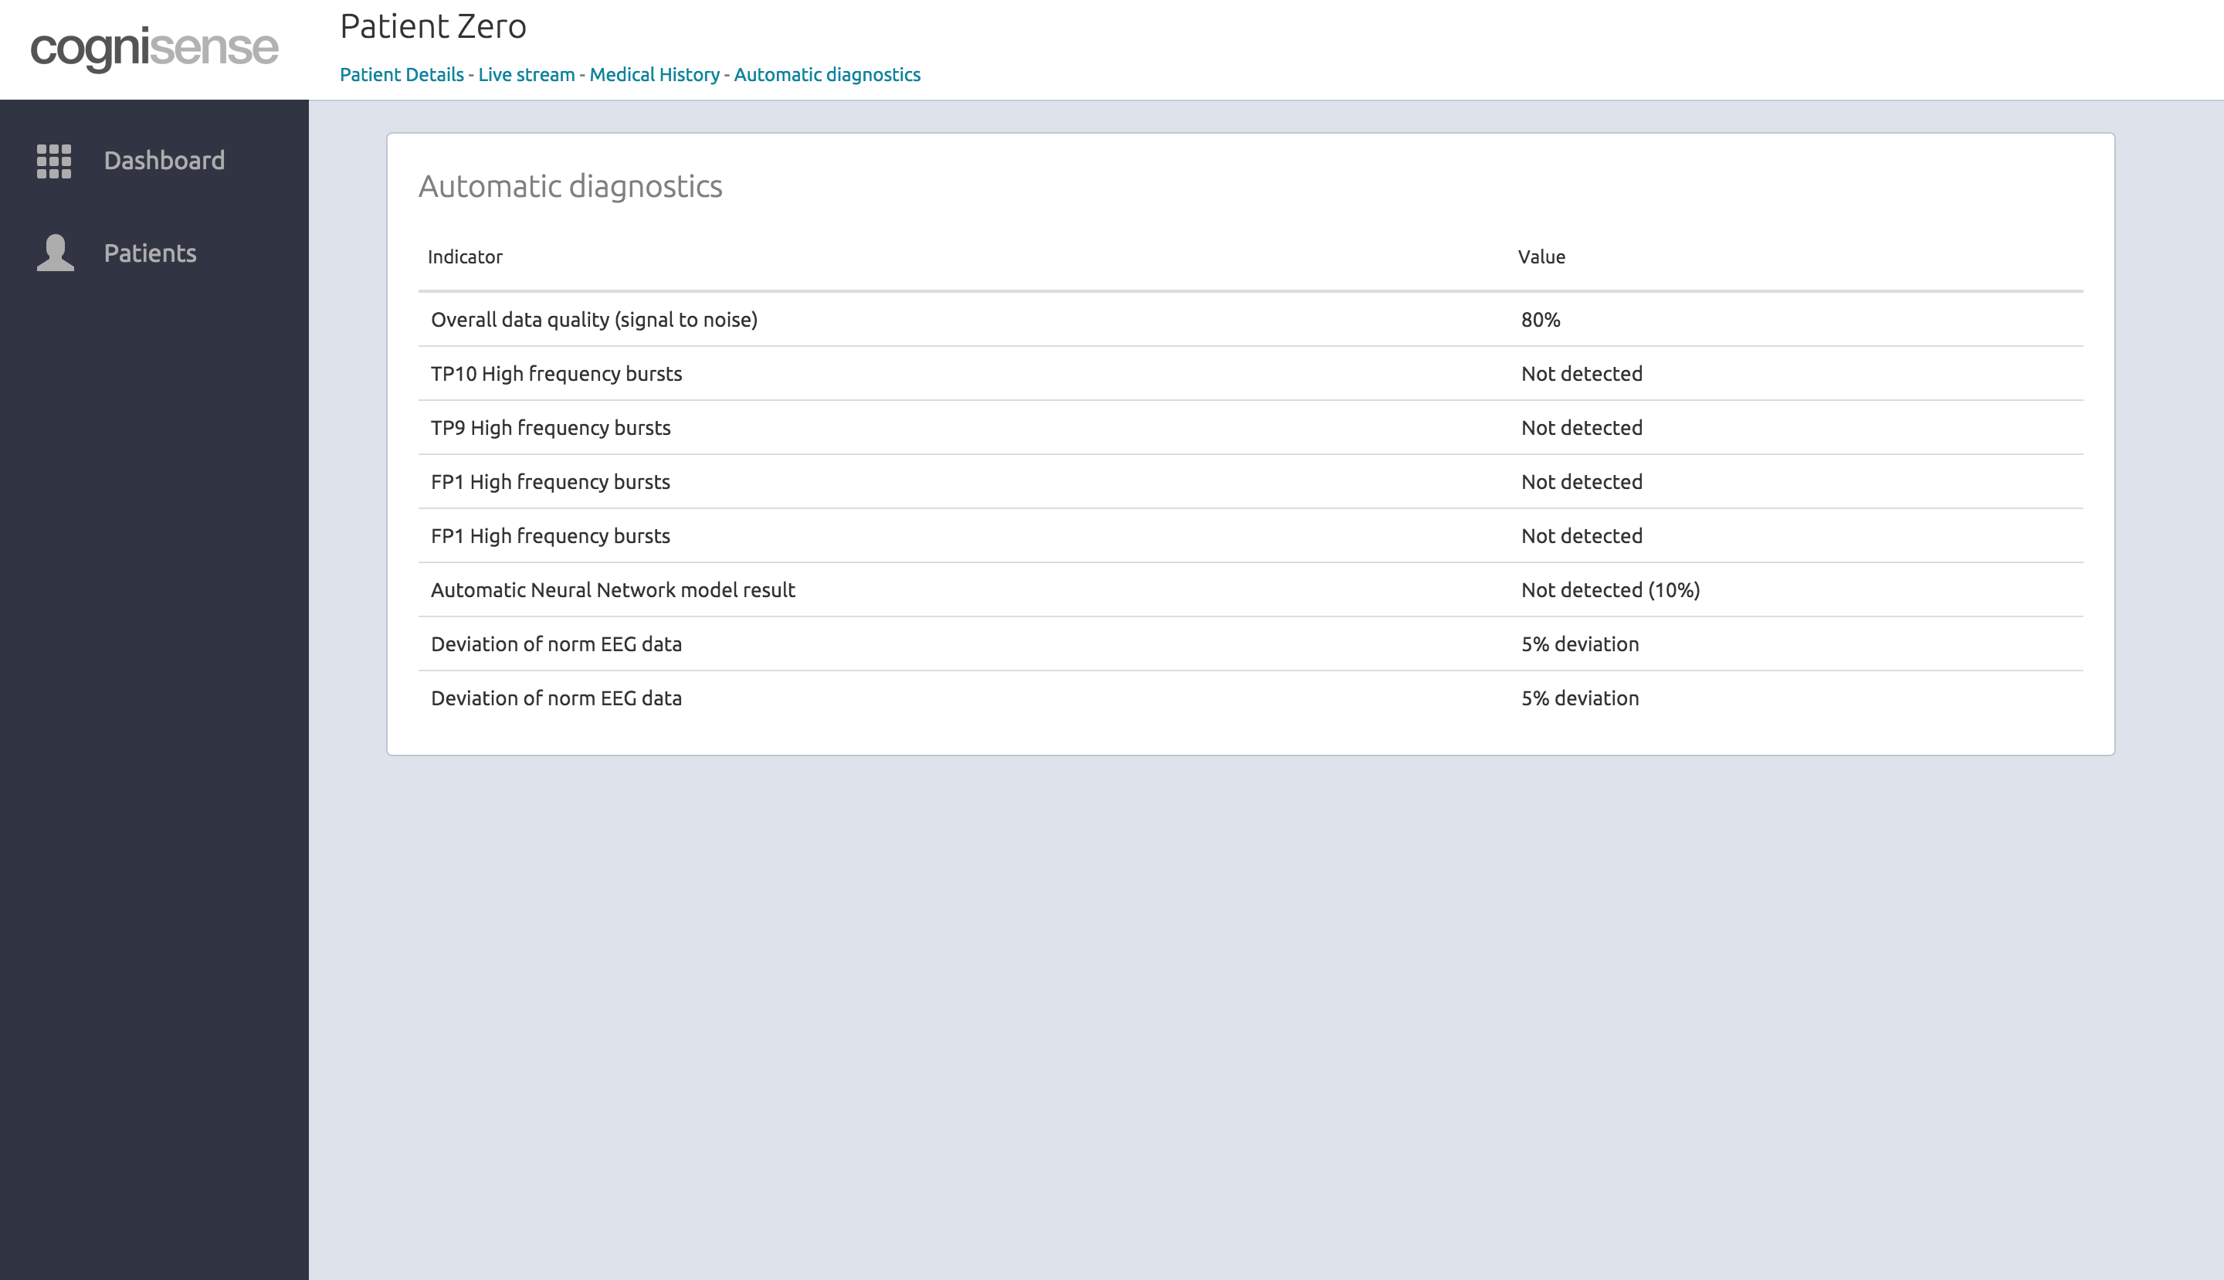Click the Automatic diagnostics panel title
Screen dimensions: 2224x1280
click(570, 186)
